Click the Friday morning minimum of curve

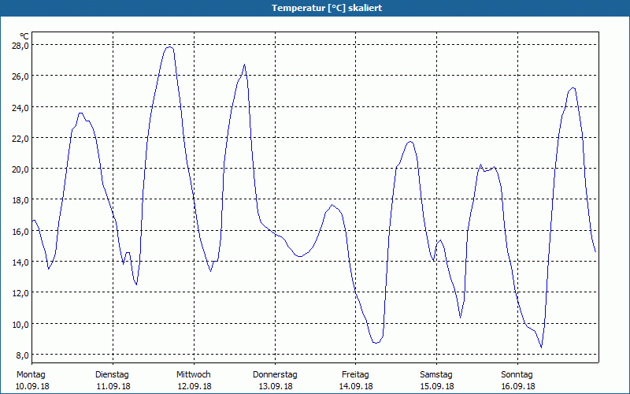[x=376, y=343]
